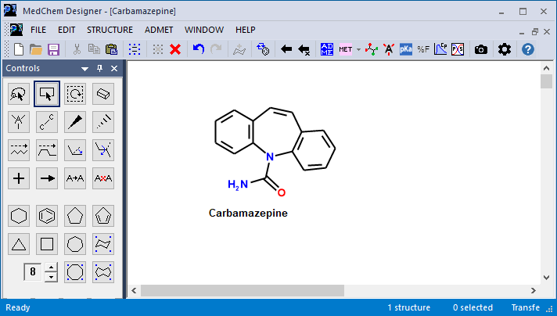
Task: Click the blue N atom in the structure
Action: point(270,156)
